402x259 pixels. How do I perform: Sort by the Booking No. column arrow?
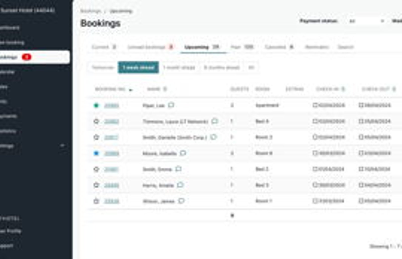[x=130, y=90]
